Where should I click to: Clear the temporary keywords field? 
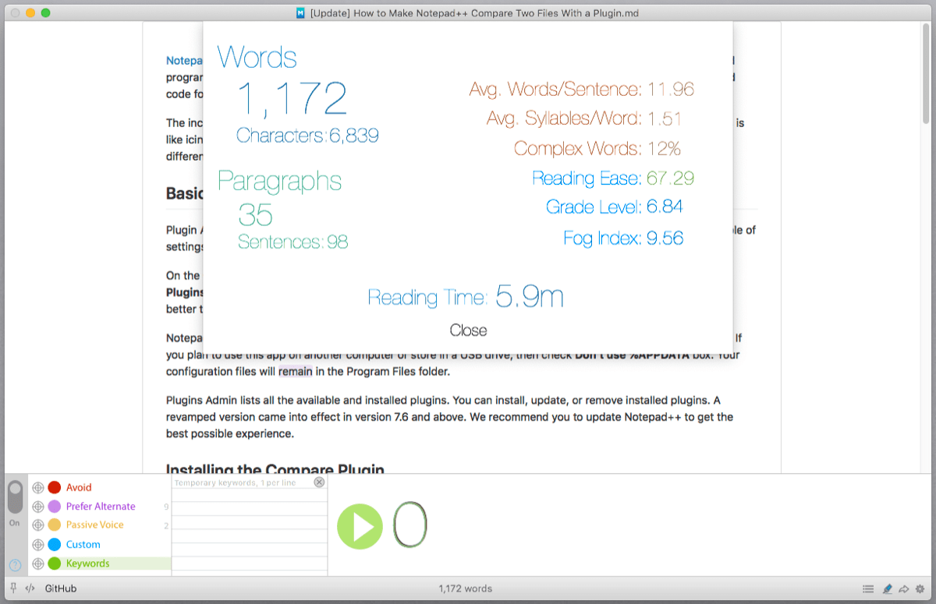pos(318,482)
